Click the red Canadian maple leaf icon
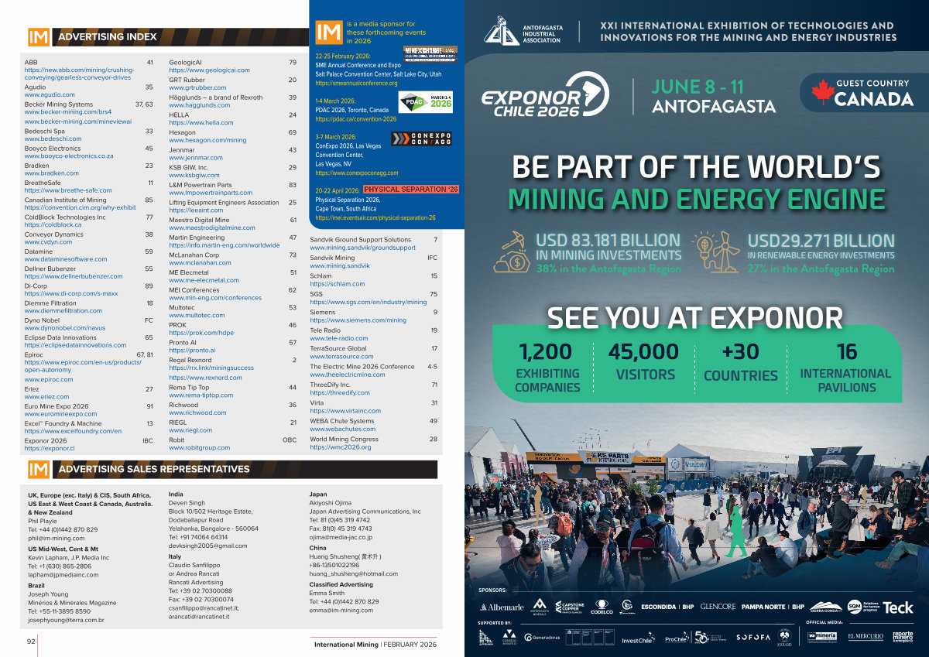This screenshot has width=929, height=657. [x=821, y=92]
